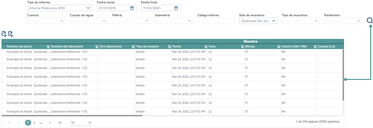
Task: Click '1 de 236 páginas' record count
Action: pyautogui.click(x=318, y=121)
